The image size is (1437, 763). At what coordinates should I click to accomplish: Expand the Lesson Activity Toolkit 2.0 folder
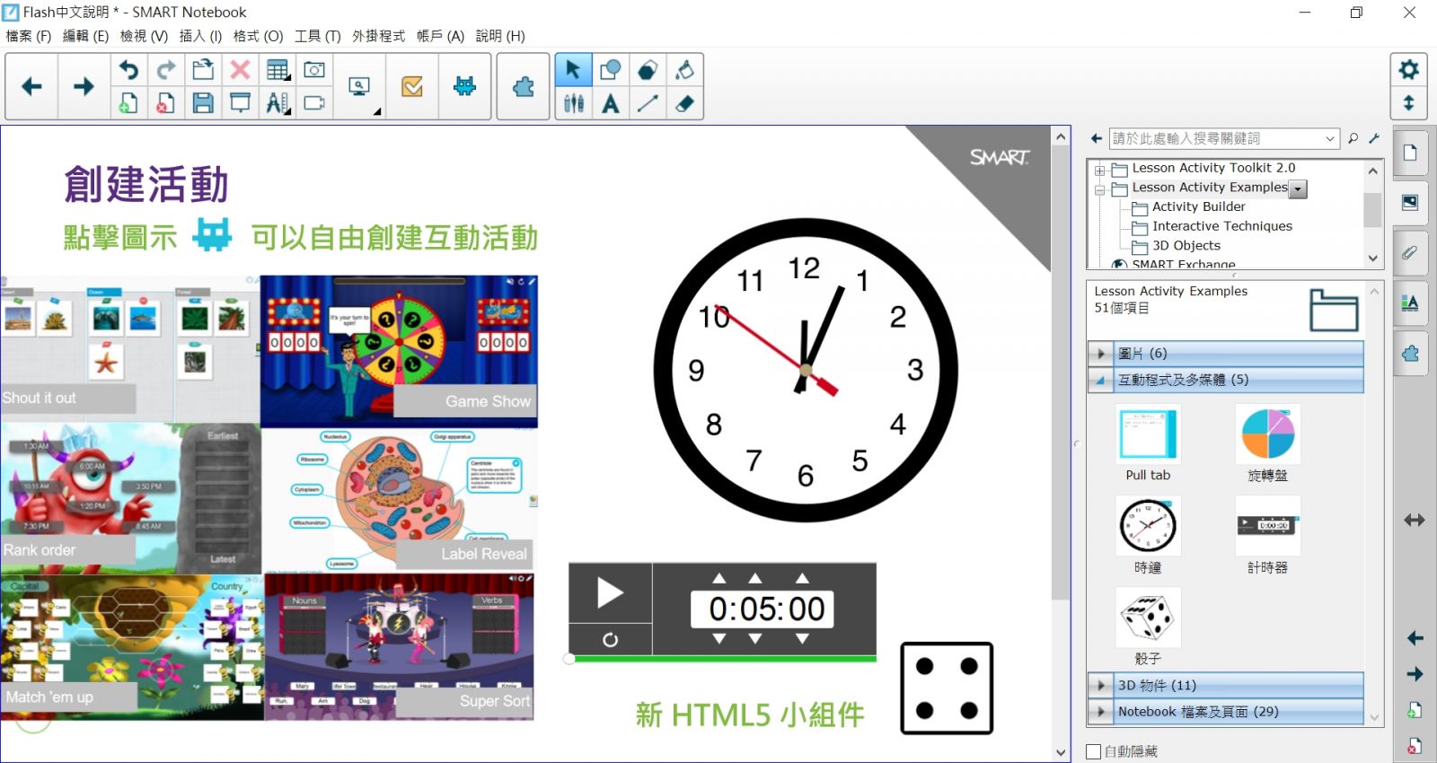[x=1099, y=170]
